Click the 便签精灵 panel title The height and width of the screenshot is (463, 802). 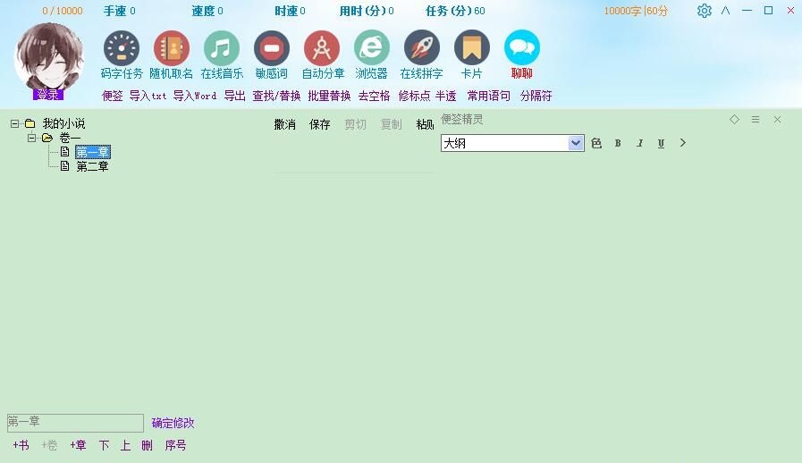462,119
